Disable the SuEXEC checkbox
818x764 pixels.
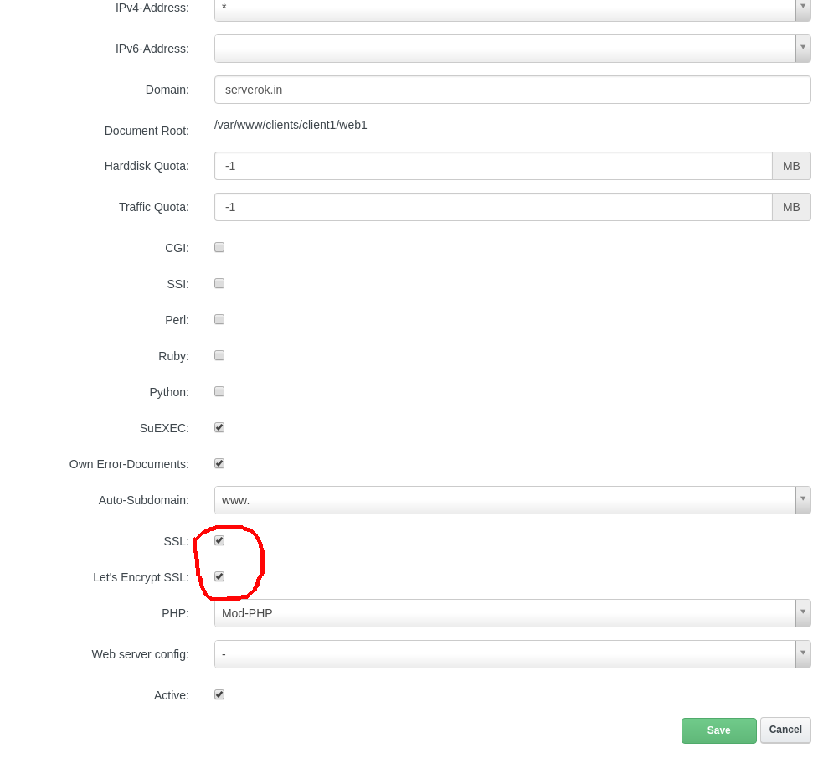pos(219,427)
